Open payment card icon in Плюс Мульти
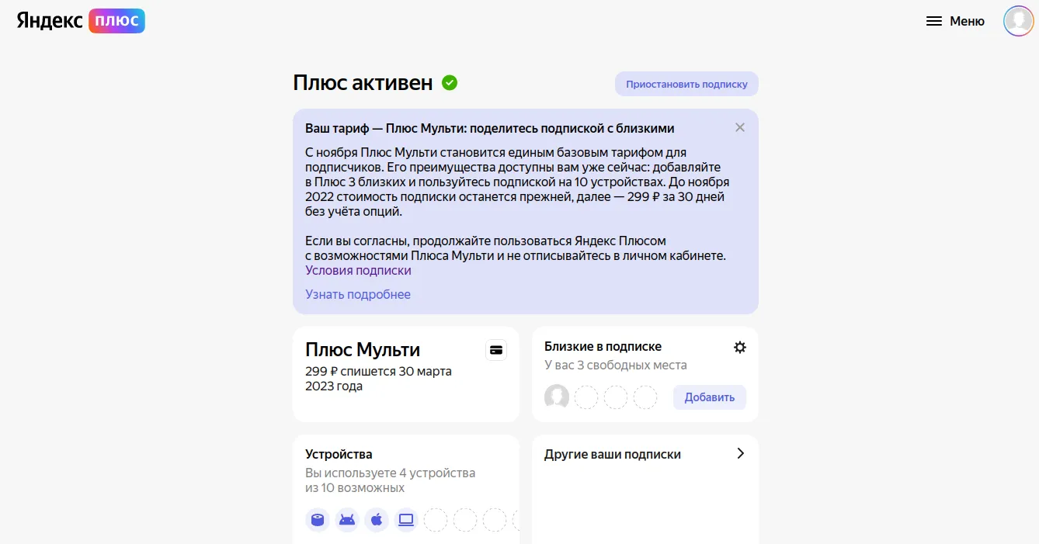The width and height of the screenshot is (1039, 544). (x=496, y=350)
